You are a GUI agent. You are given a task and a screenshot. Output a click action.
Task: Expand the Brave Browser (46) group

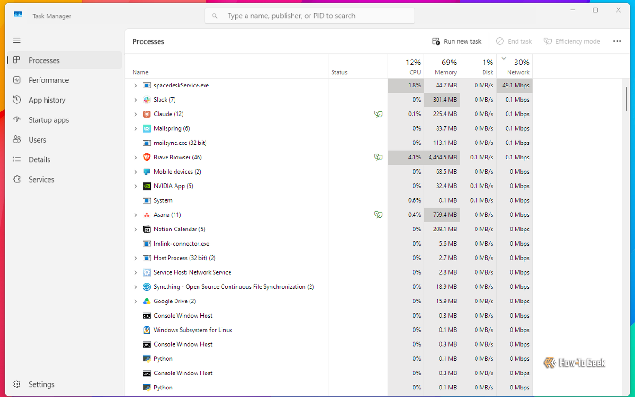click(x=135, y=158)
